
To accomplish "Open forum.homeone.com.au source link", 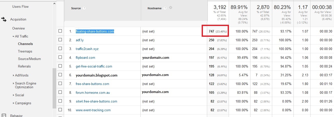I will pyautogui.click(x=93, y=92).
